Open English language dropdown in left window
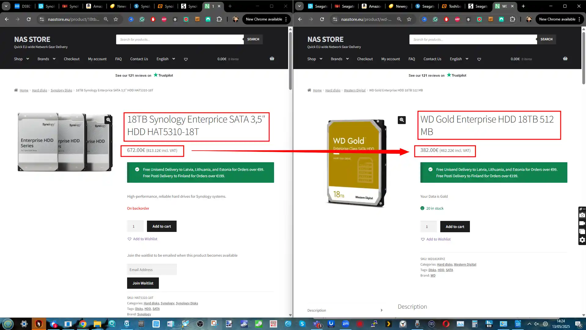The width and height of the screenshot is (586, 330). click(166, 59)
